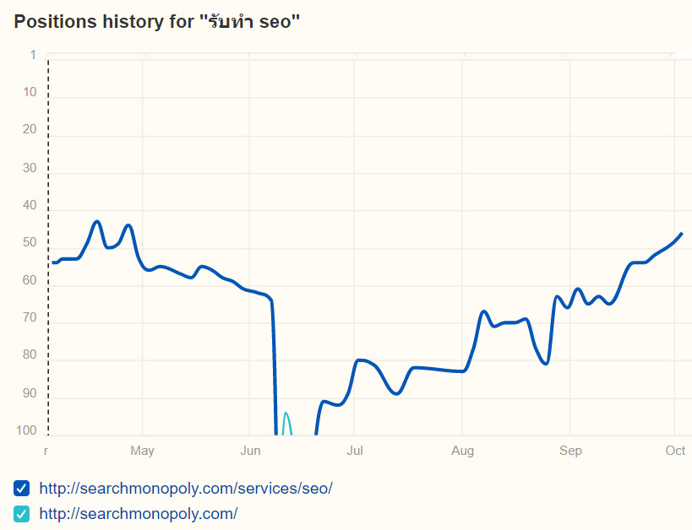Screen dimensions: 692x530
Task: Click the May label on the x-axis
Action: click(x=142, y=452)
